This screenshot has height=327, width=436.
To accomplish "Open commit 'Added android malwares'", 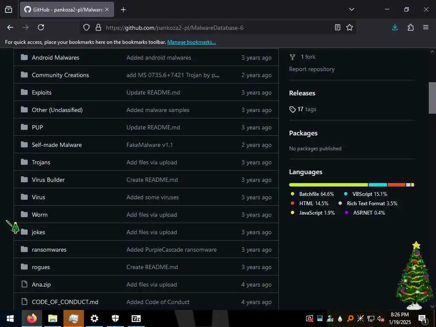I will (158, 57).
